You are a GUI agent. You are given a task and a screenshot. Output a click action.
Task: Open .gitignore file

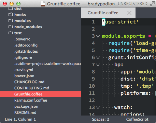point(23,57)
